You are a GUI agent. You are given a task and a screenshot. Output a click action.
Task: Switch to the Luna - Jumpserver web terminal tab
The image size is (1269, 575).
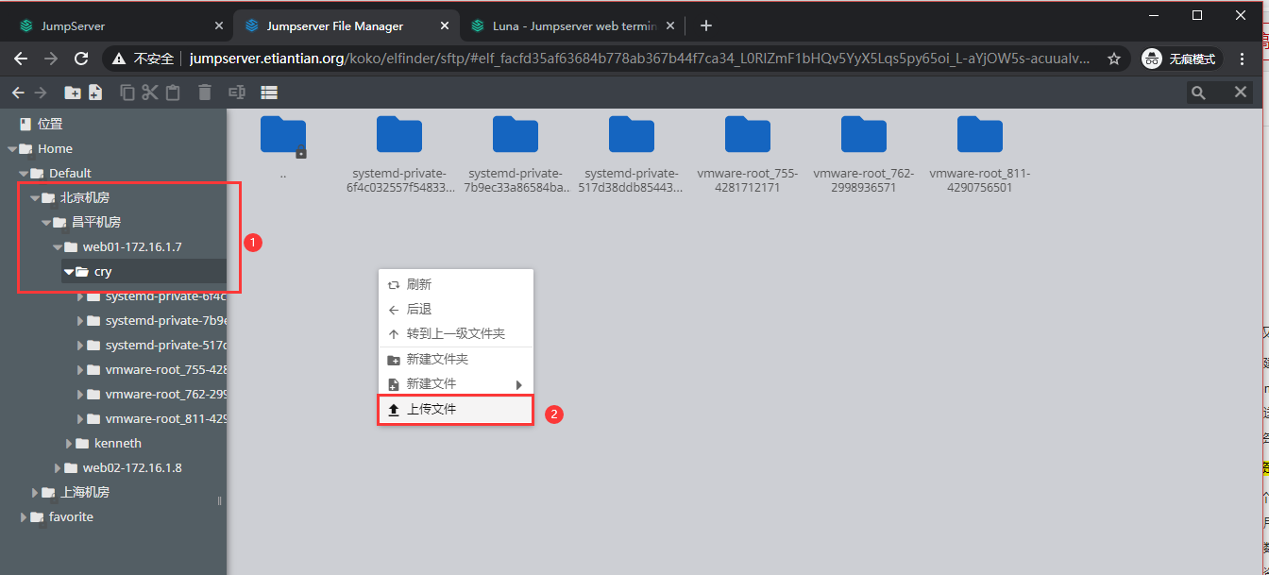coord(572,25)
